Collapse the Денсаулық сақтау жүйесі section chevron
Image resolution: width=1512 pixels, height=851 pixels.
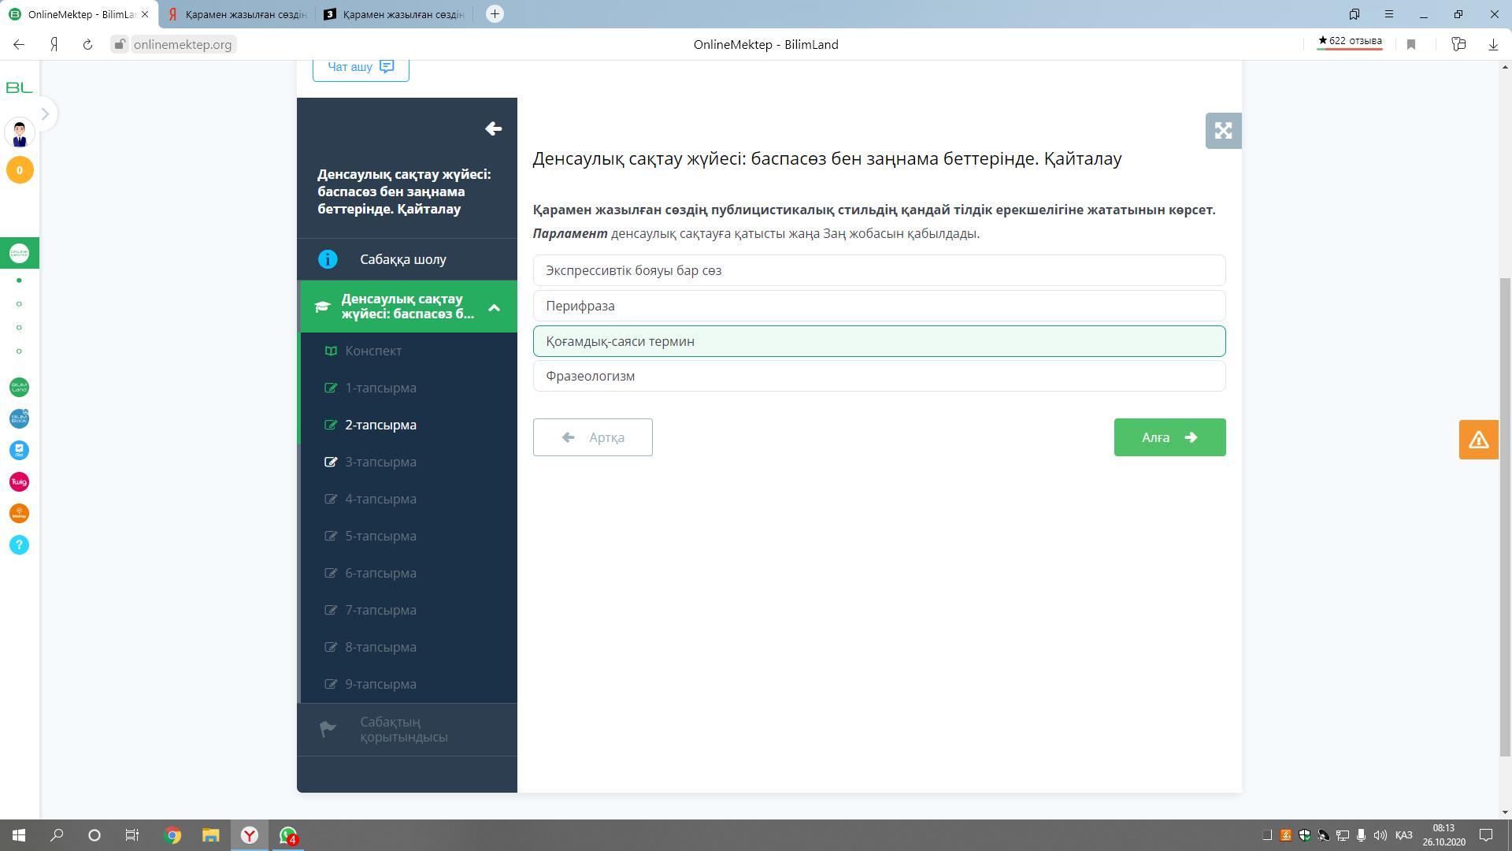pyautogui.click(x=494, y=307)
